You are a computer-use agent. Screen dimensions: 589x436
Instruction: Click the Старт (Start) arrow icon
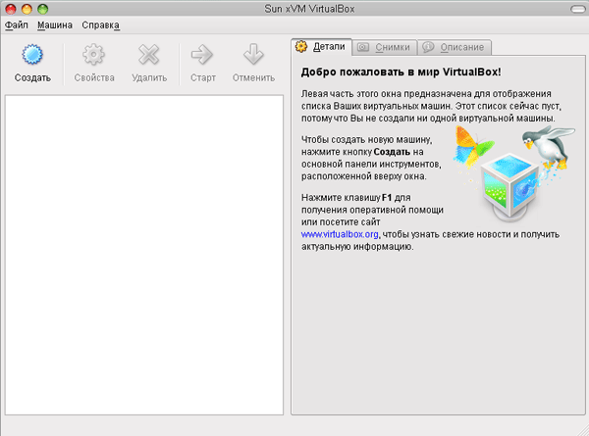click(202, 55)
